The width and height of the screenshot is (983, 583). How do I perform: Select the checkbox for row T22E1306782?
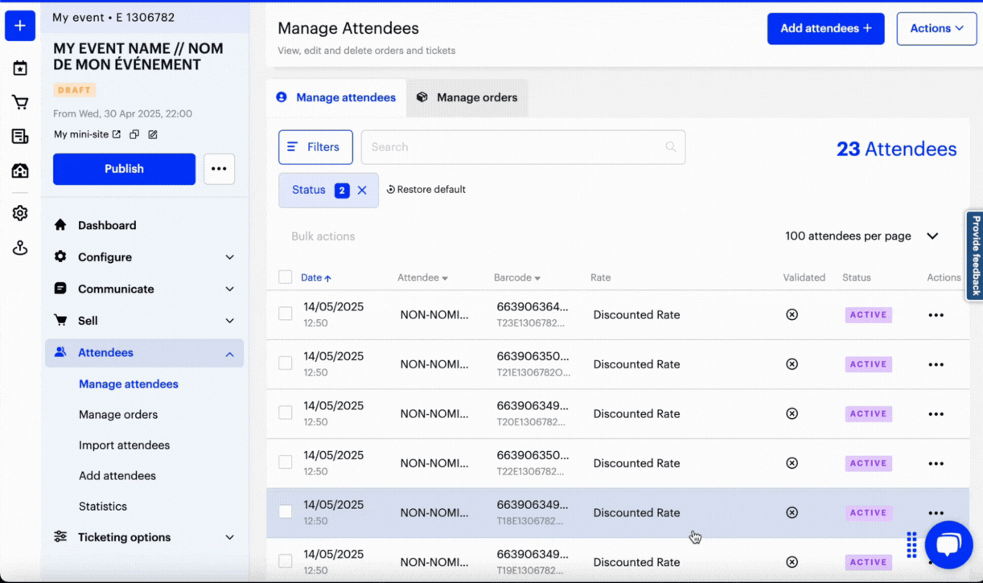pos(285,462)
